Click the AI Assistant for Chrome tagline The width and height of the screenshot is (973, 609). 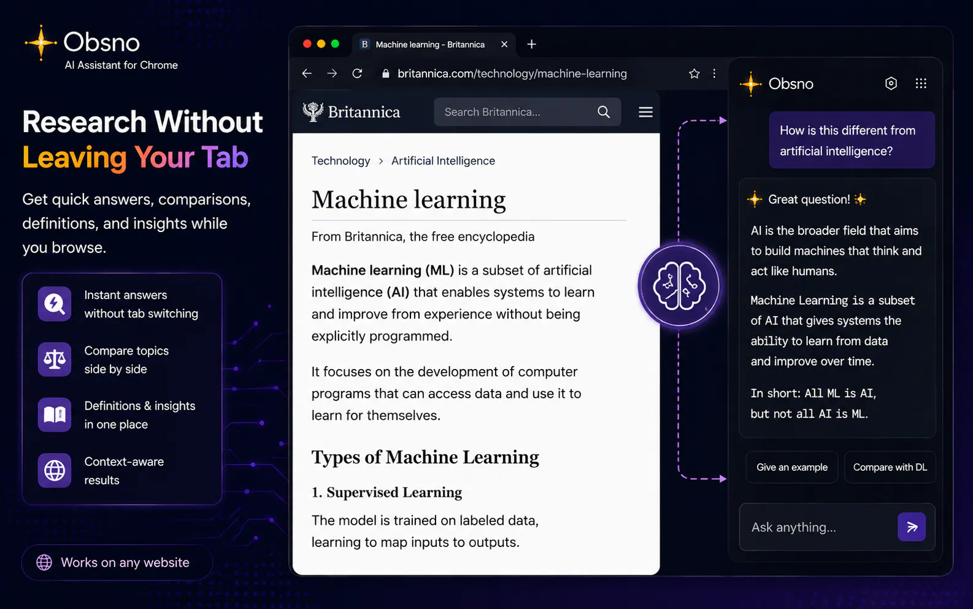tap(121, 65)
